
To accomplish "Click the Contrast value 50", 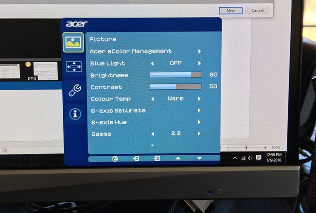I will tap(213, 86).
